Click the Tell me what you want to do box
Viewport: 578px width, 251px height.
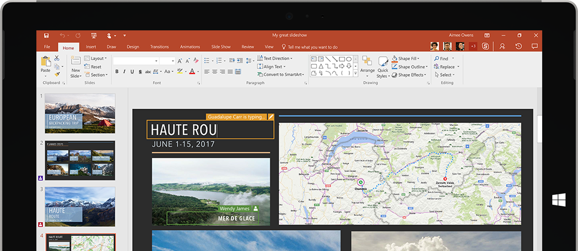pyautogui.click(x=310, y=47)
